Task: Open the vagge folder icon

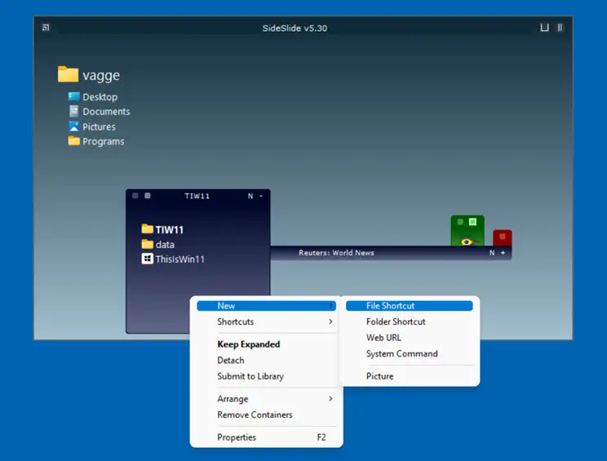Action: click(x=68, y=74)
